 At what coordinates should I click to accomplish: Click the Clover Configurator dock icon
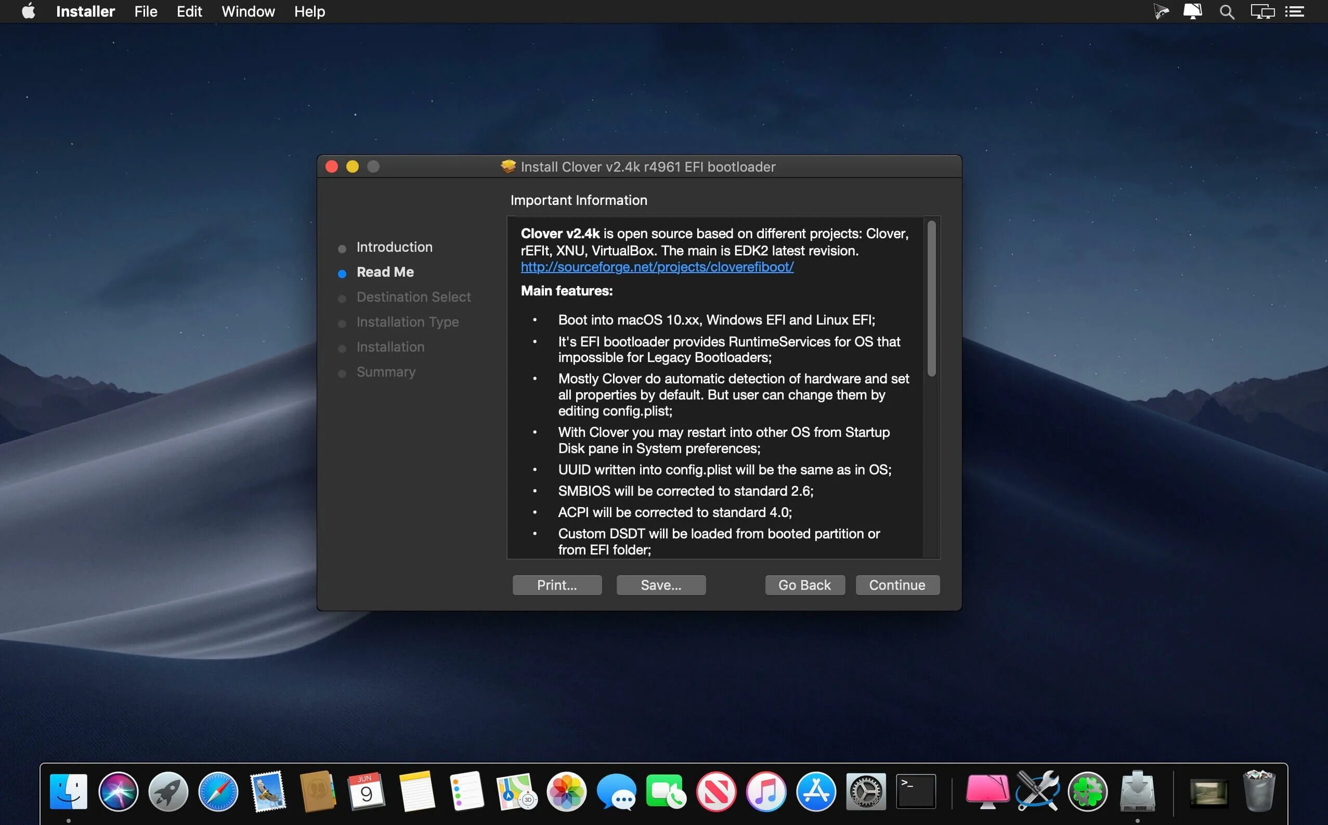point(1087,792)
